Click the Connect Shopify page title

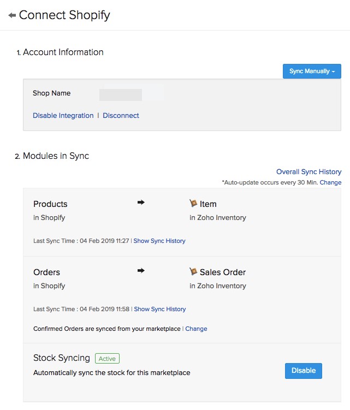click(64, 15)
